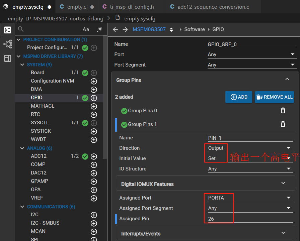Add an OPA instance
This screenshot has height=241, width=300.
pos(94,190)
